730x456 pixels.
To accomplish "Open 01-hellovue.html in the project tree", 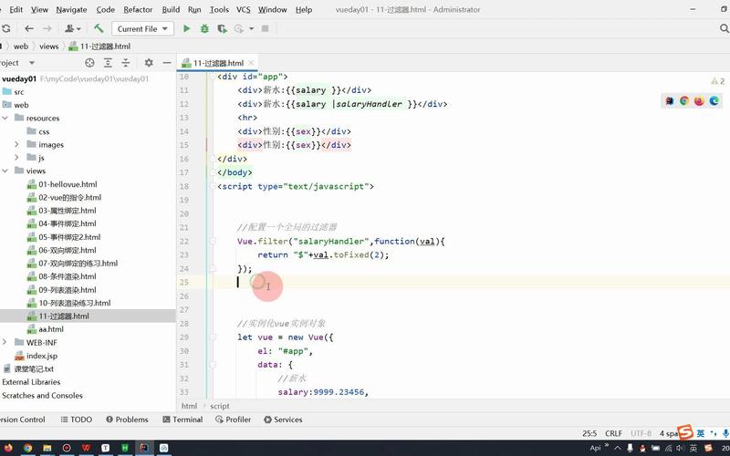I will 68,184.
